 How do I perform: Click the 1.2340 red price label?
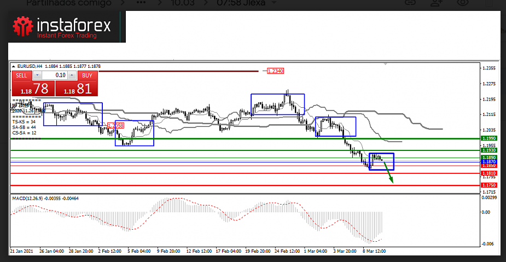point(275,71)
